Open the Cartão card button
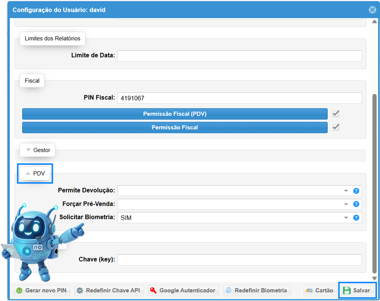This screenshot has height=301, width=380. click(319, 290)
